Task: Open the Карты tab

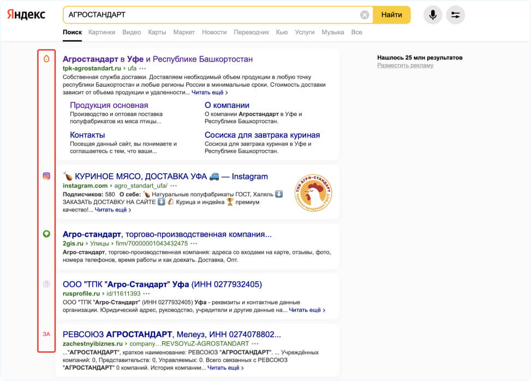Action: click(157, 32)
